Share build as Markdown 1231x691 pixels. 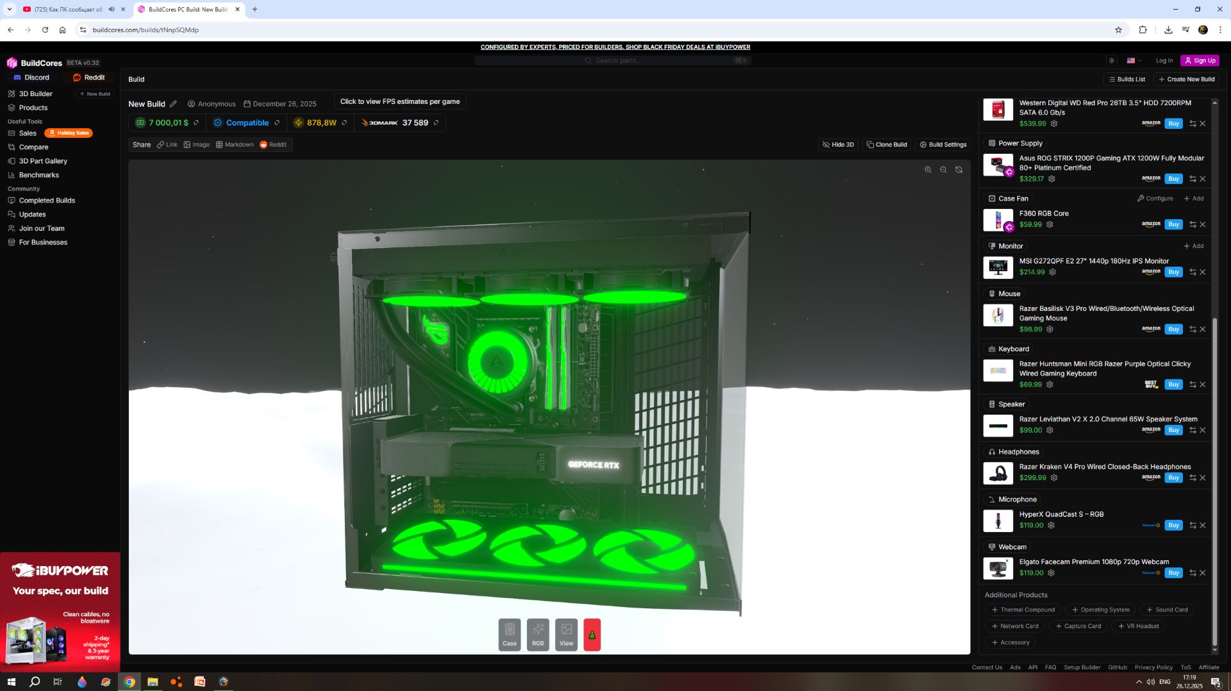pyautogui.click(x=235, y=145)
